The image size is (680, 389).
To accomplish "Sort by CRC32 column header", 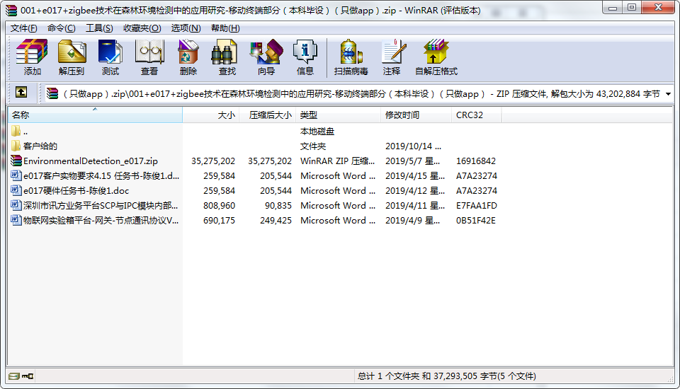I will click(x=477, y=115).
